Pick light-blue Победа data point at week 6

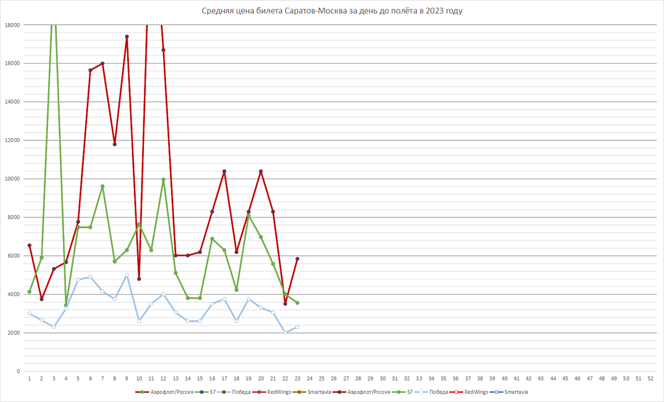pyautogui.click(x=90, y=277)
